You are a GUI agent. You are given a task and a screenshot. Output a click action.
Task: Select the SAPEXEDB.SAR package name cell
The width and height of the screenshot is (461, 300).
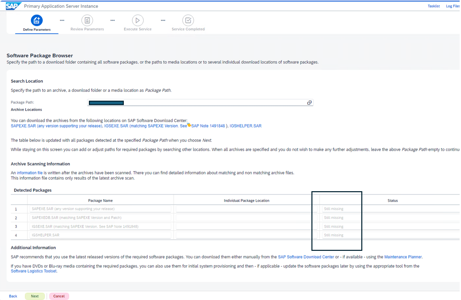point(101,218)
